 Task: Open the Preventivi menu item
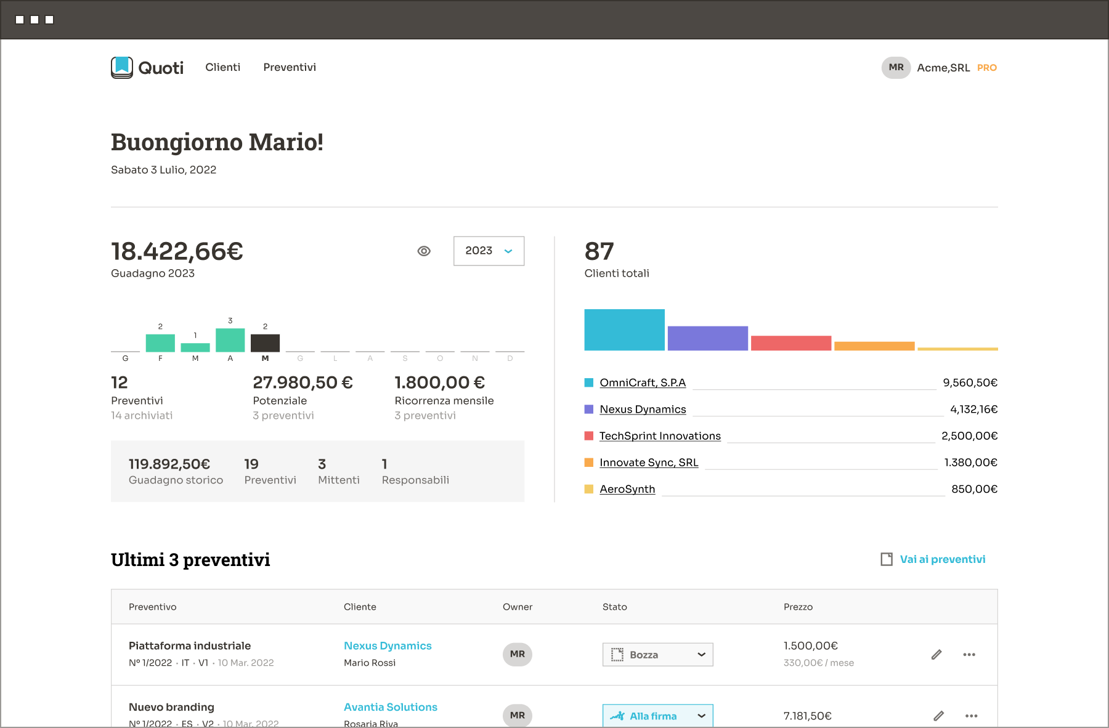290,67
